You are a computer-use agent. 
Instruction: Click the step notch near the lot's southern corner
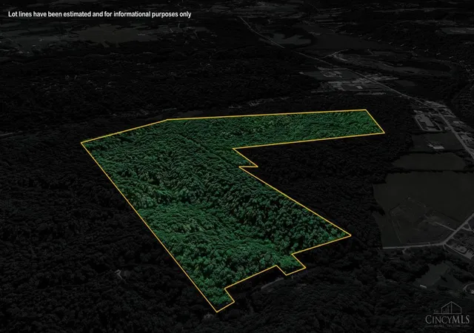[229, 295]
